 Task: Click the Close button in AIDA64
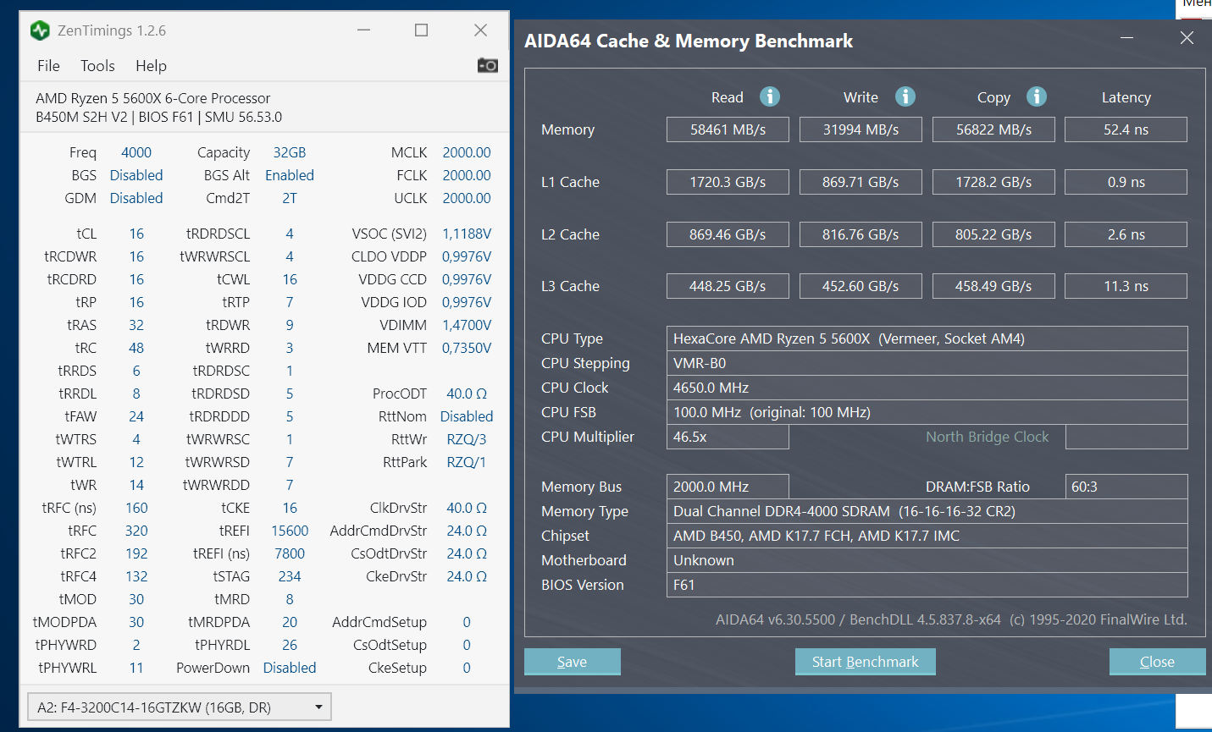pyautogui.click(x=1157, y=662)
